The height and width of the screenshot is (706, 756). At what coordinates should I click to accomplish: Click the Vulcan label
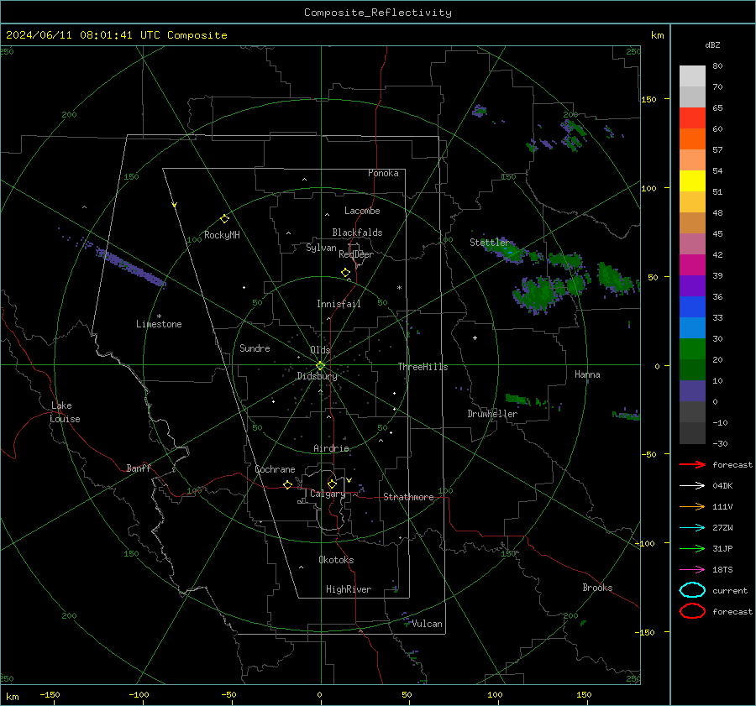428,624
